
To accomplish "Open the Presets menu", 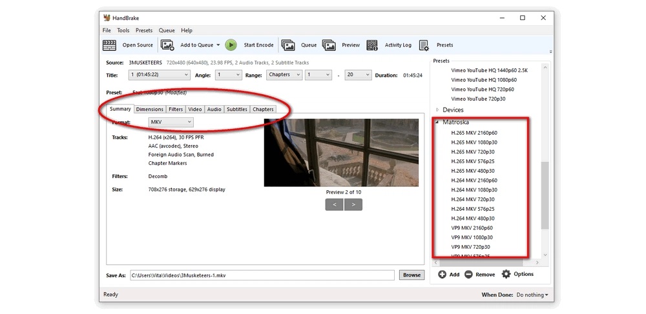I will (144, 30).
